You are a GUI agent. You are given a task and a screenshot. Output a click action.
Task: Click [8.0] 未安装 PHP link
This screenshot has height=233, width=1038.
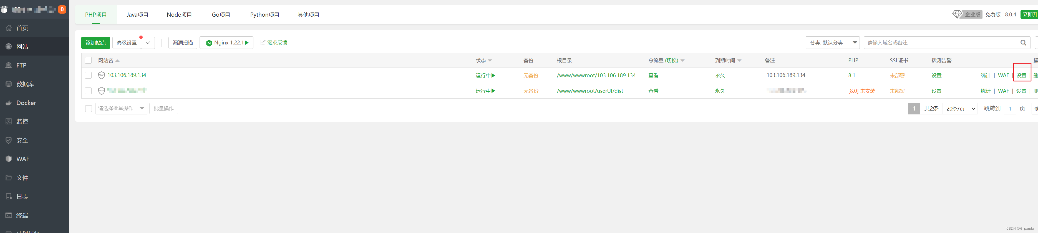coord(861,91)
